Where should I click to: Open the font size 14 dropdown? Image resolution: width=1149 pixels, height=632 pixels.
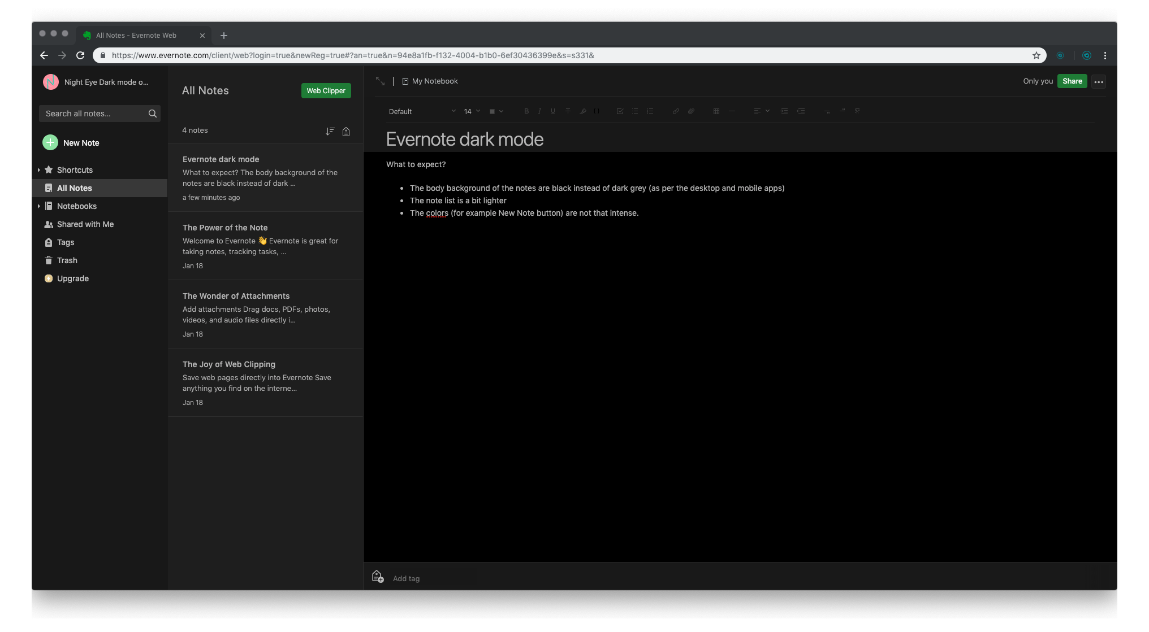472,111
